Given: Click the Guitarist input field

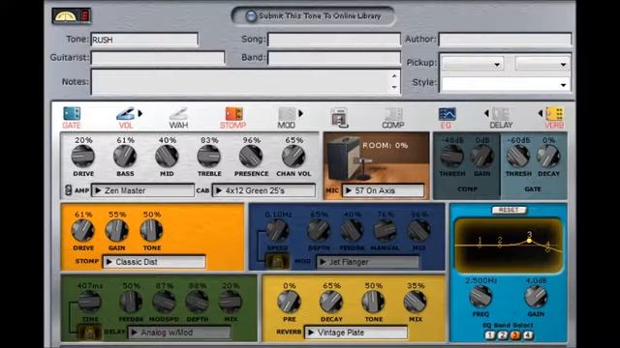Looking at the screenshot, I should pos(158,58).
